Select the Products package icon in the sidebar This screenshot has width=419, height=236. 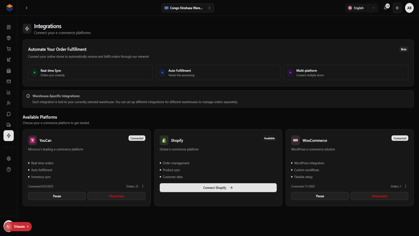pos(9,38)
